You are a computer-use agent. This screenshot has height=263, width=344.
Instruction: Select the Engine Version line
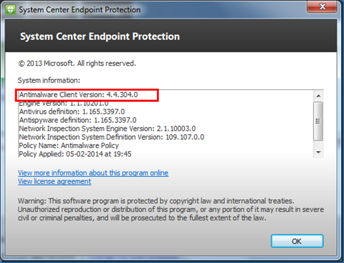coord(63,103)
